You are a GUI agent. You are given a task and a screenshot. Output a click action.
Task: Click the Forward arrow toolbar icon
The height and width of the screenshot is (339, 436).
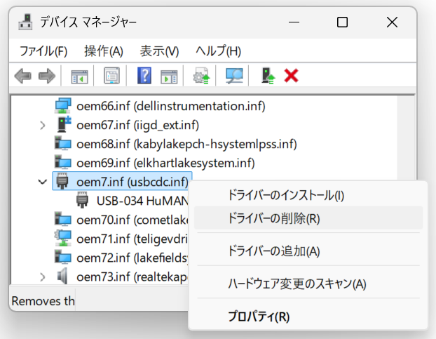[x=47, y=76]
